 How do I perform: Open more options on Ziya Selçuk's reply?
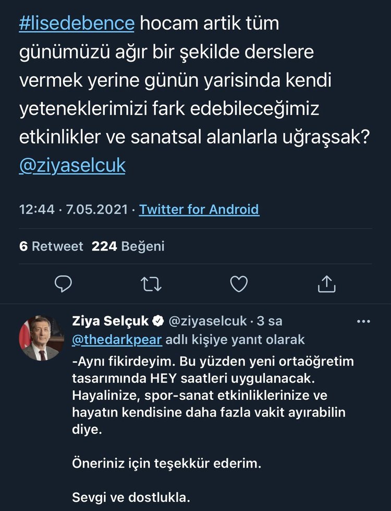(x=362, y=322)
